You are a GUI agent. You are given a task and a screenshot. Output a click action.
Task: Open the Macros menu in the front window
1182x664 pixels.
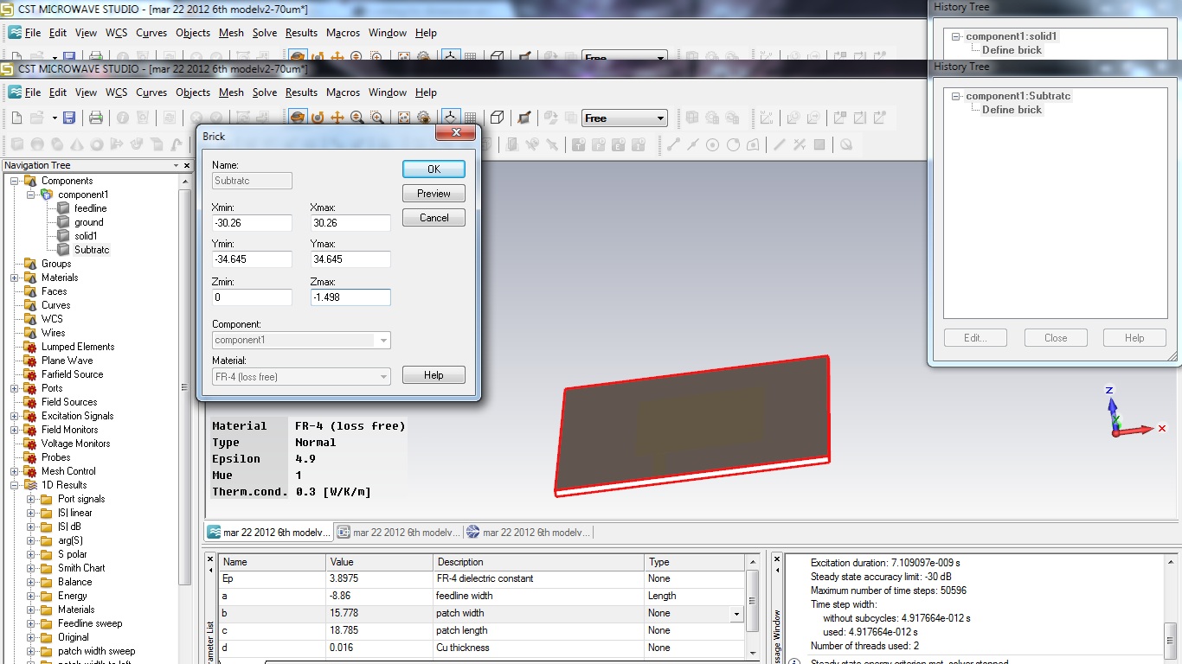[343, 93]
